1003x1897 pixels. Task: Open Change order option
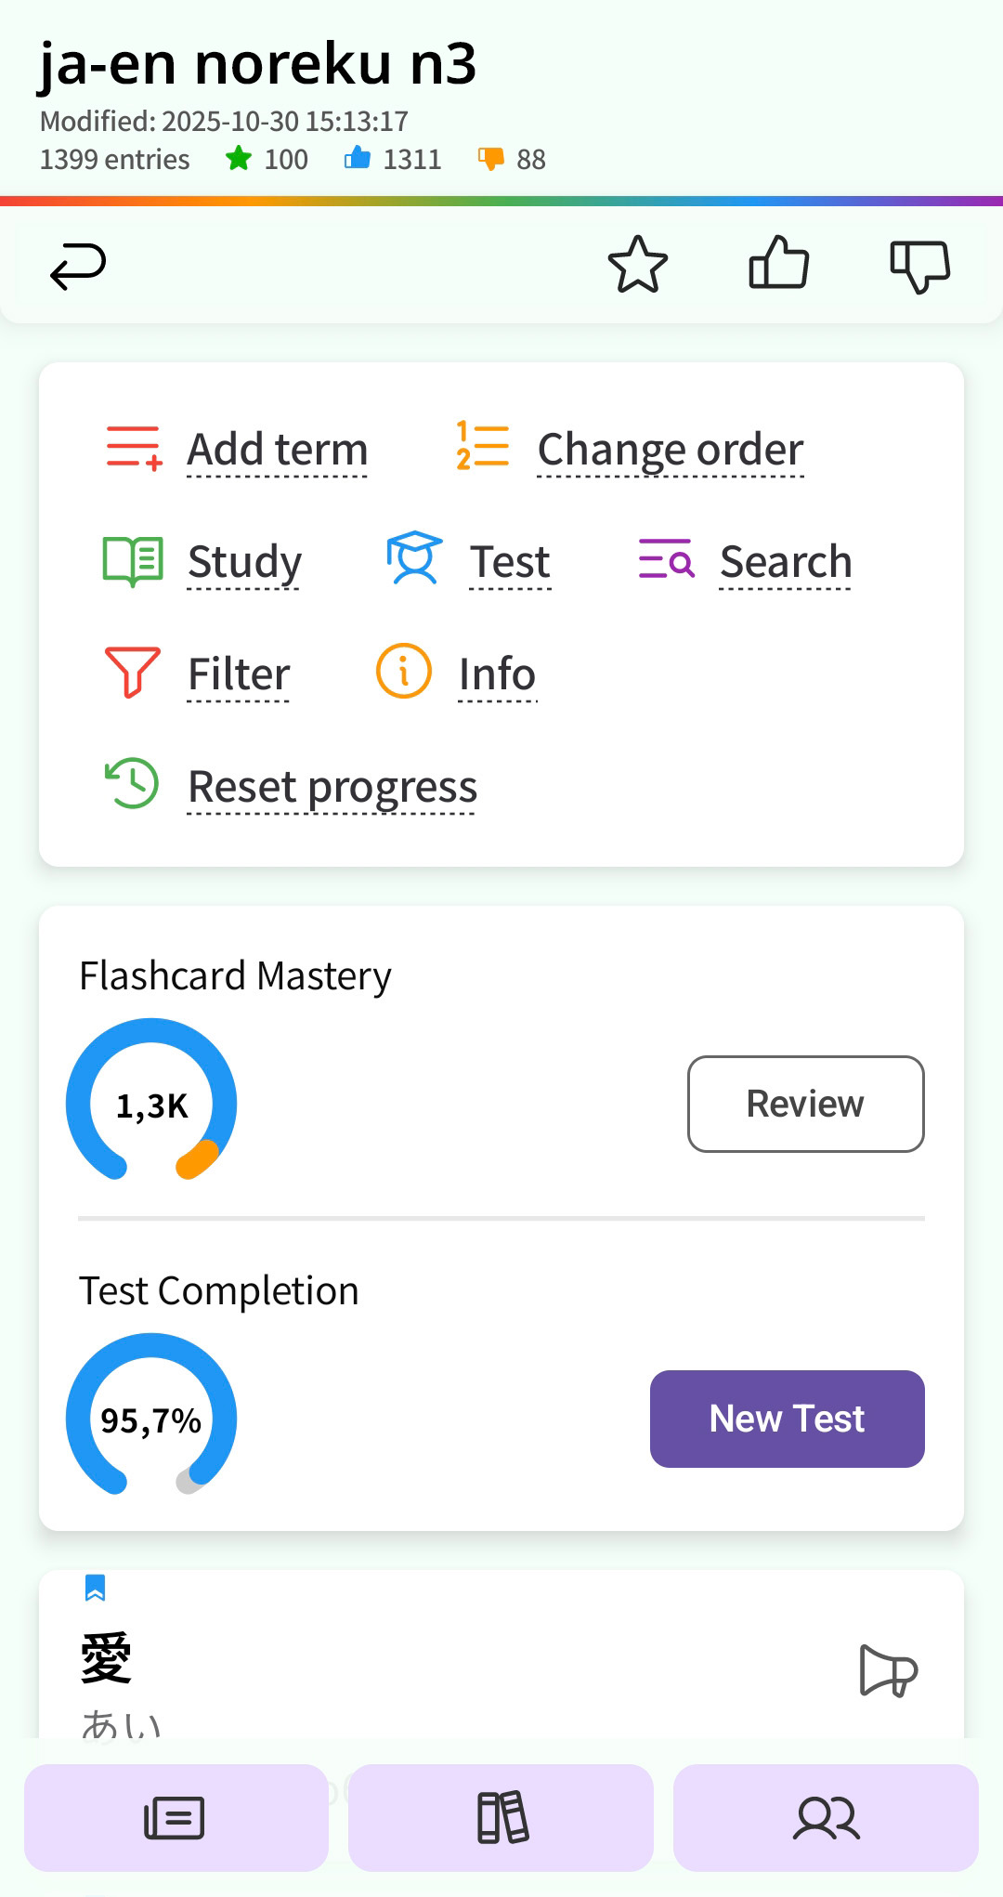[670, 450]
